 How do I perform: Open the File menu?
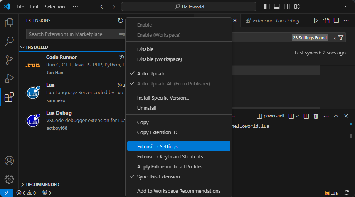click(x=20, y=7)
